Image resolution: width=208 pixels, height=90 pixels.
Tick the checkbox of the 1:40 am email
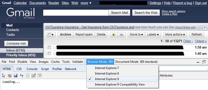coord(49,53)
